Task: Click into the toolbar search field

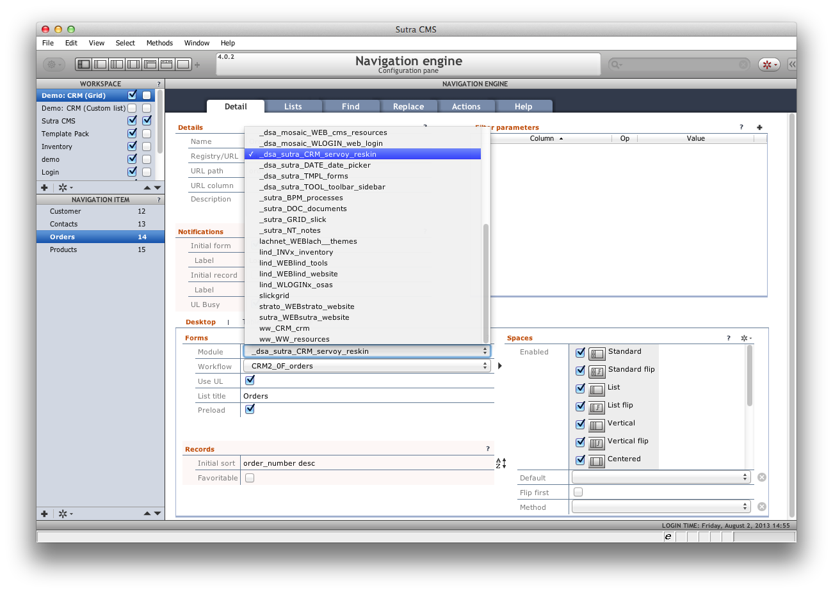Action: [x=679, y=64]
